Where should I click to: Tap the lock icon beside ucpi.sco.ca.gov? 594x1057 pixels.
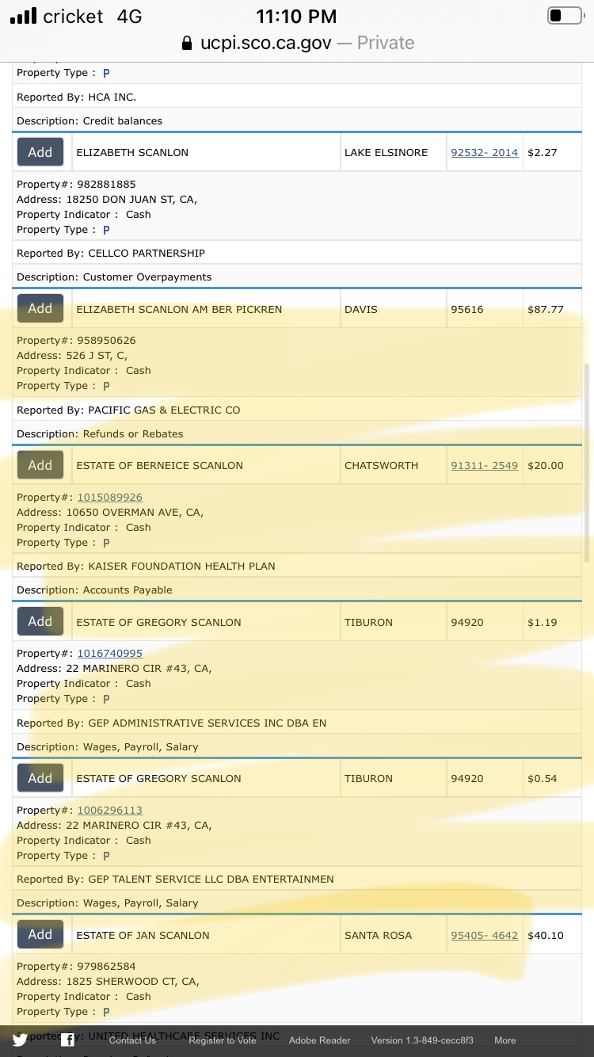click(187, 43)
